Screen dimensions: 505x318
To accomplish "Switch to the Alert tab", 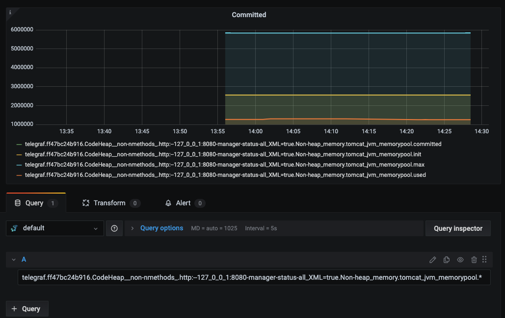I will pyautogui.click(x=185, y=203).
